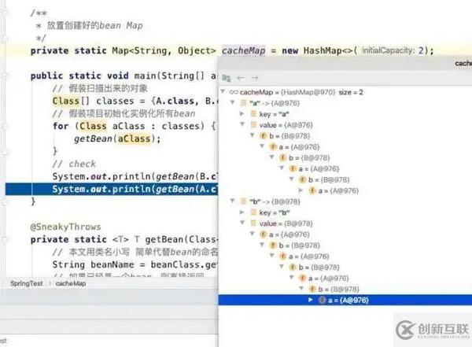Screen dimensions: 472x347
Task: Collapse the "b" -> {B@978} entry
Action: tap(232, 201)
